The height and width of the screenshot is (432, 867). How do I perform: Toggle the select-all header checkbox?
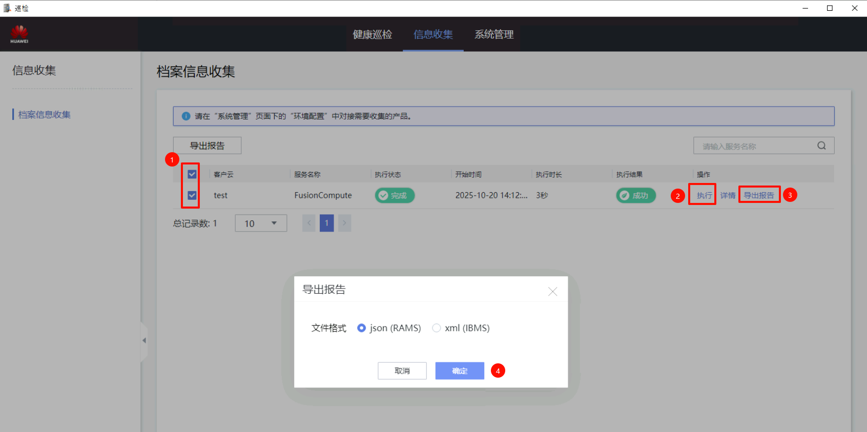192,174
